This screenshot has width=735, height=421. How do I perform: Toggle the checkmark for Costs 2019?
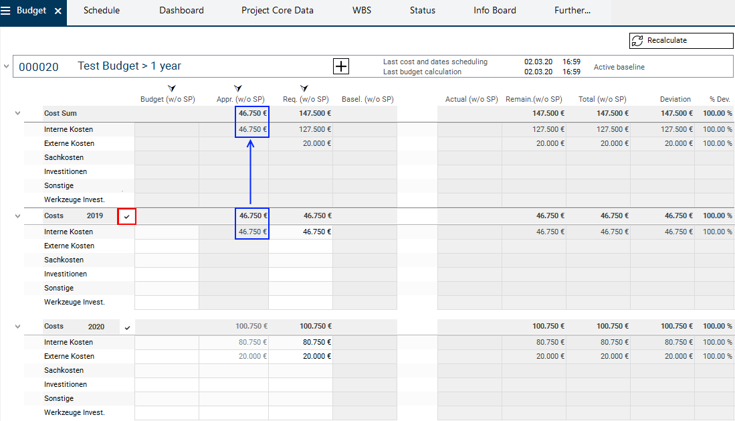point(127,216)
